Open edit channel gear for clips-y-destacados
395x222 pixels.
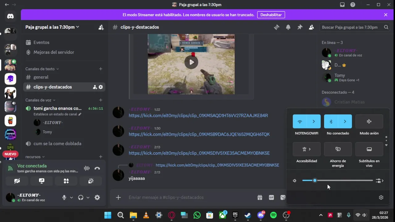click(101, 87)
